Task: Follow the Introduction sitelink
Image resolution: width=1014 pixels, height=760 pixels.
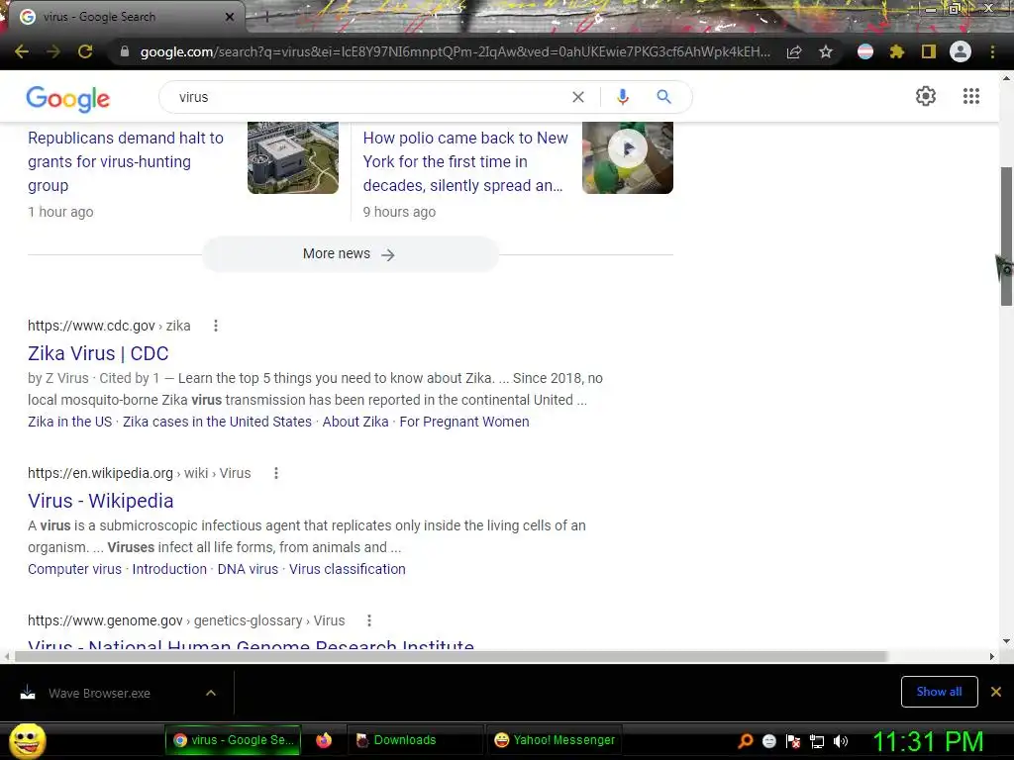Action: [169, 569]
